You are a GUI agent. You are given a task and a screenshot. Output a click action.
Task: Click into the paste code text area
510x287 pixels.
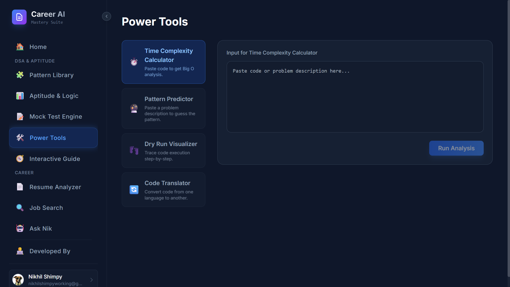click(x=355, y=97)
